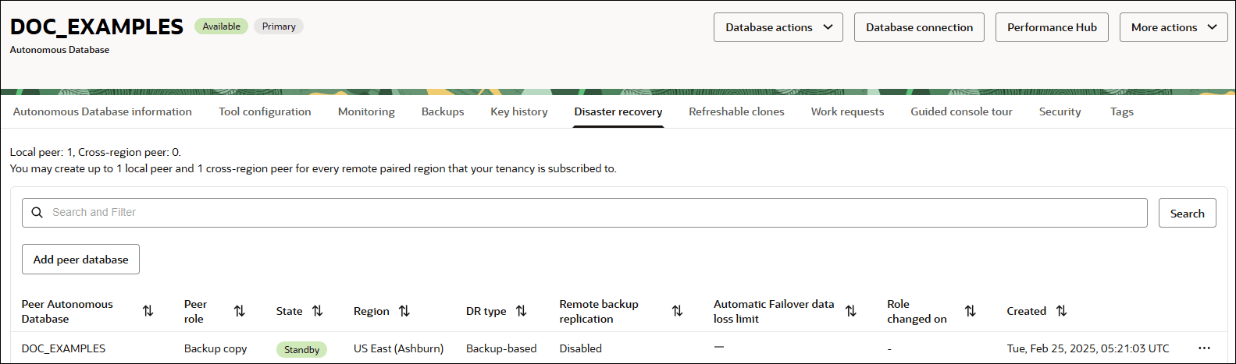
Task: Sort by Peer Autonomous Database column
Action: pos(148,311)
